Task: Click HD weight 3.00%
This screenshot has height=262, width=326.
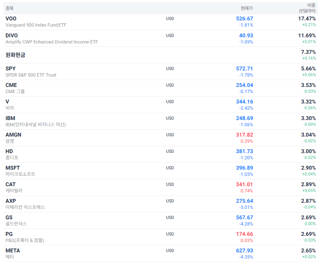Action: 308,151
